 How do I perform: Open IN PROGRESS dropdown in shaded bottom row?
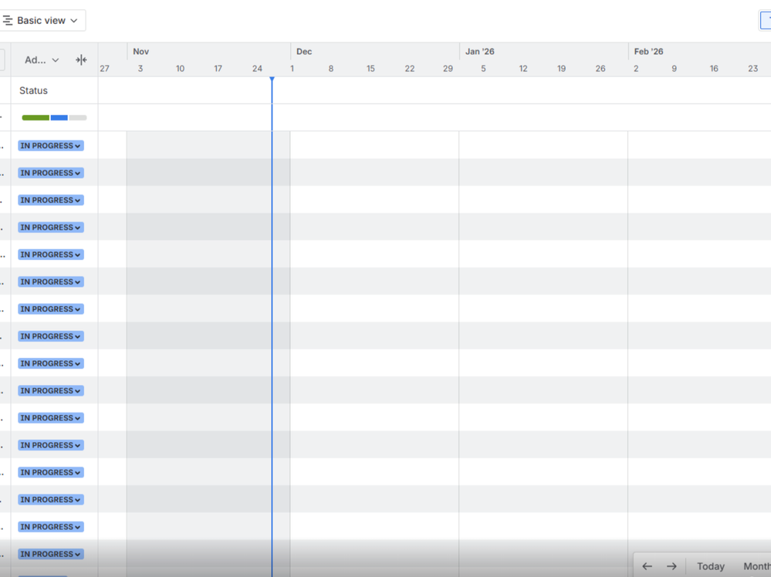click(x=51, y=554)
